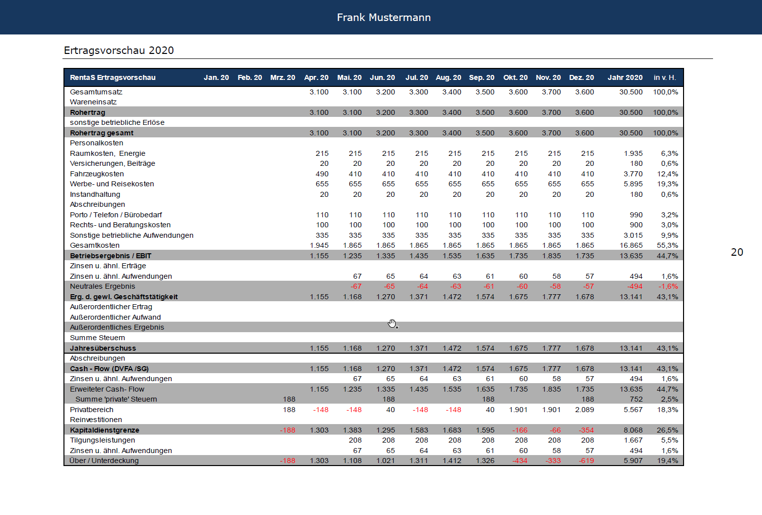This screenshot has height=515, width=762.
Task: Select the 'Sep. 20' column header
Action: [482, 77]
